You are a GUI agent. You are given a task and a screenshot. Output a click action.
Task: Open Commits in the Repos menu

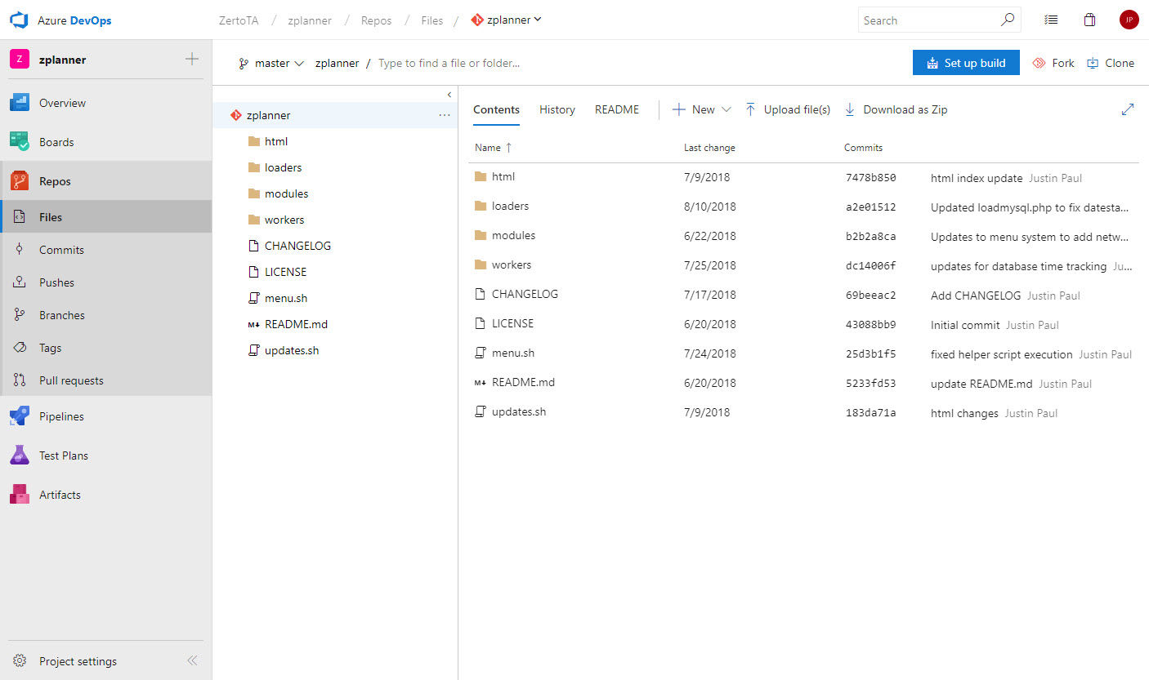click(106, 250)
